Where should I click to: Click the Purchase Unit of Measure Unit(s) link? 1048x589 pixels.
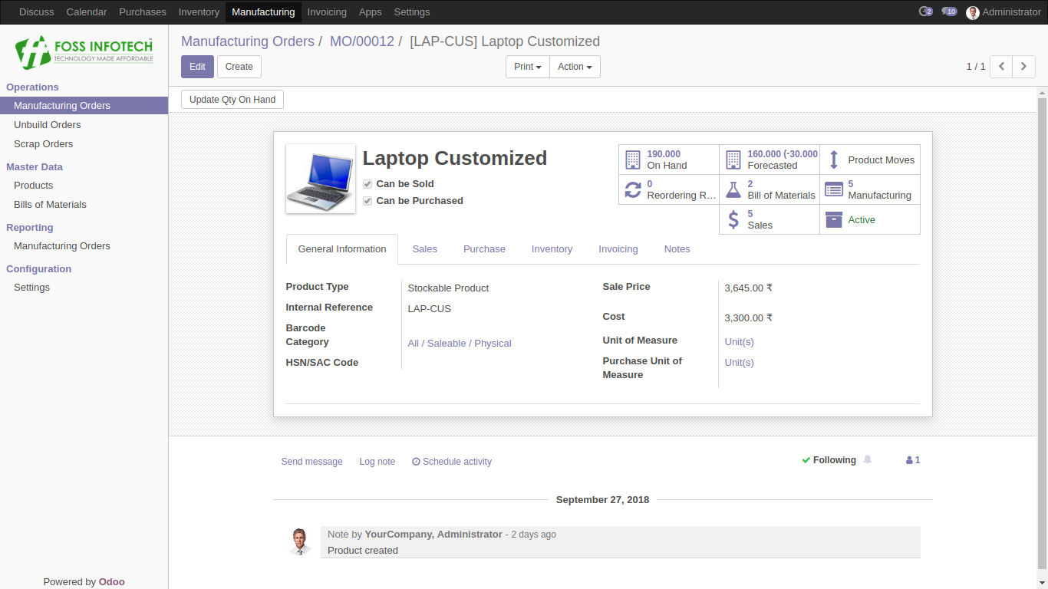[x=740, y=363]
